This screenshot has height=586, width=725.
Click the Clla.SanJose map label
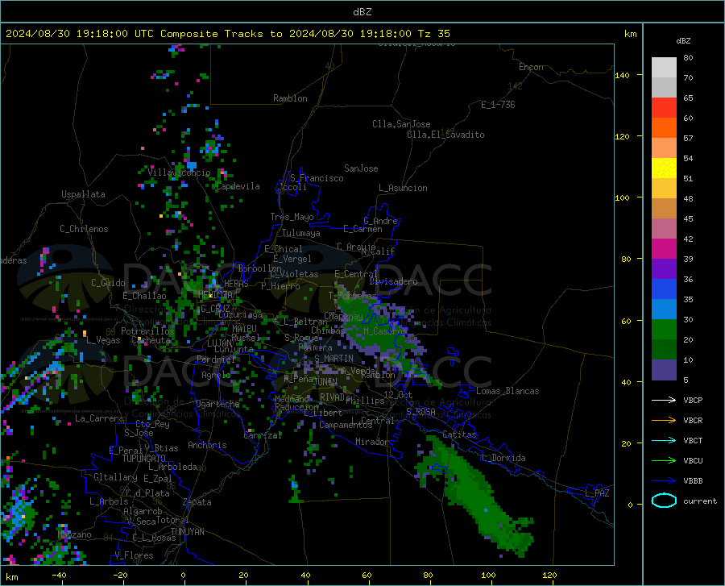click(401, 124)
